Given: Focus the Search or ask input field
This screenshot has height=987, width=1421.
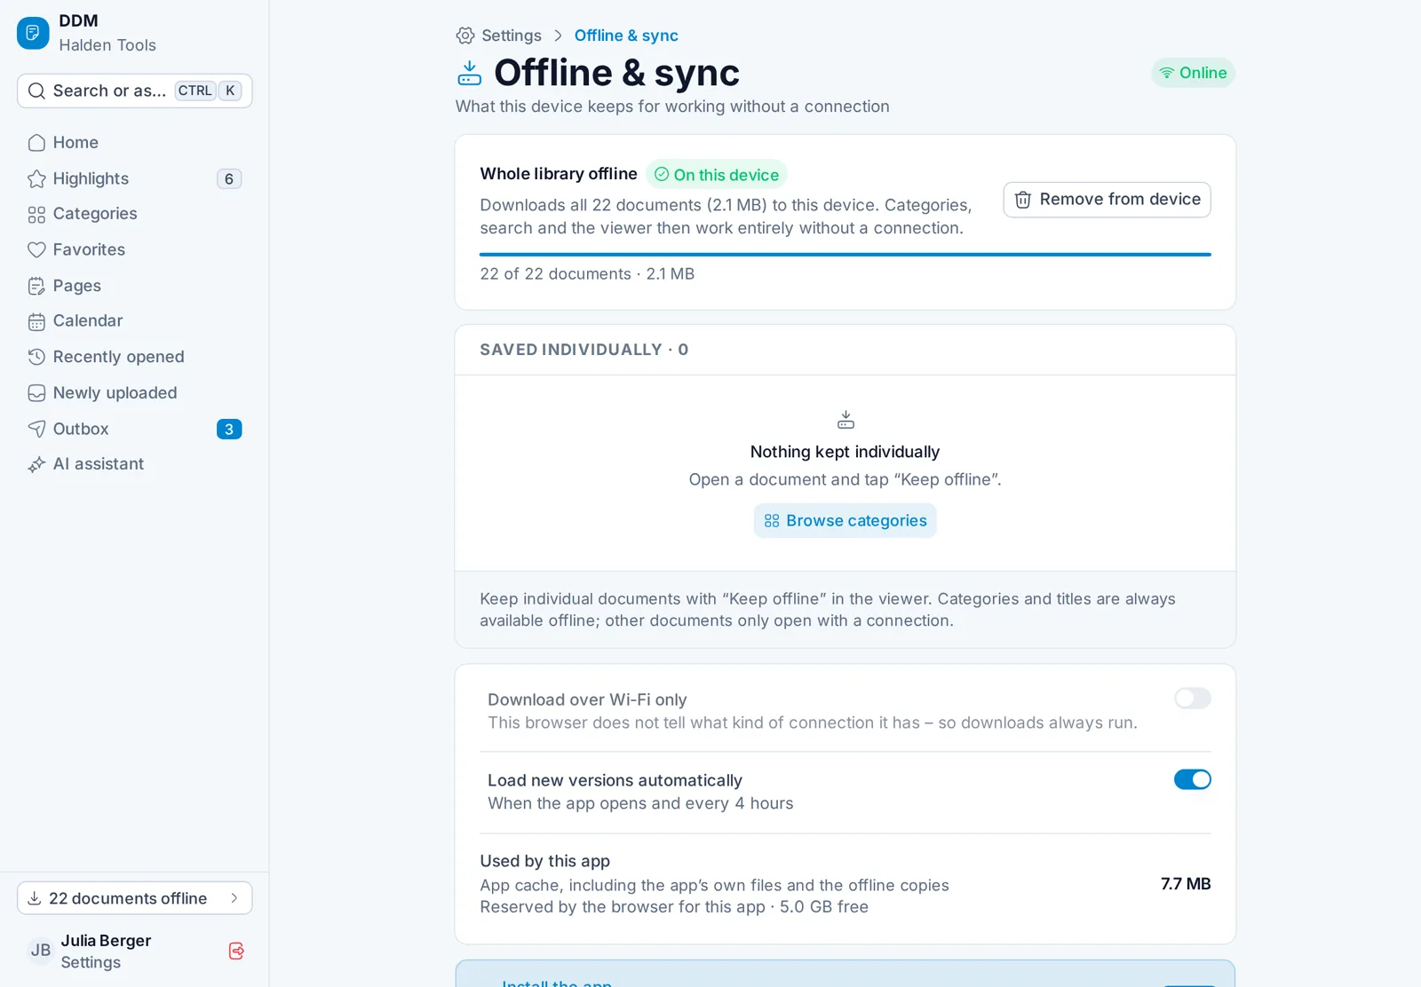Looking at the screenshot, I should click(x=134, y=91).
